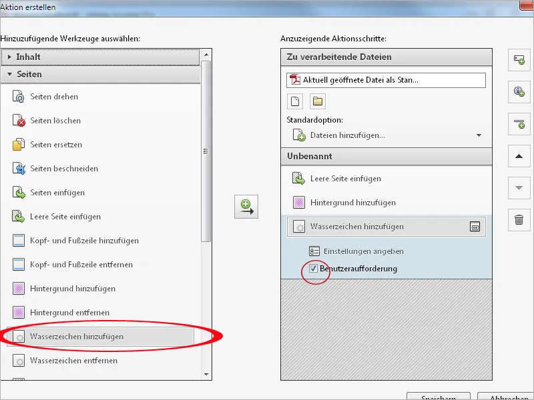Click the Seiten ersetzen icon
The width and height of the screenshot is (534, 400).
tap(19, 145)
